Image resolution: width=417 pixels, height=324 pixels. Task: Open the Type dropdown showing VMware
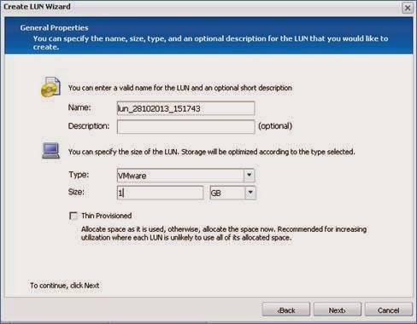[x=185, y=176]
